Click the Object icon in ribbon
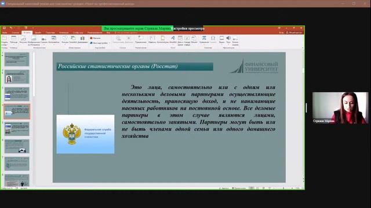371x208 pixels. 194,40
